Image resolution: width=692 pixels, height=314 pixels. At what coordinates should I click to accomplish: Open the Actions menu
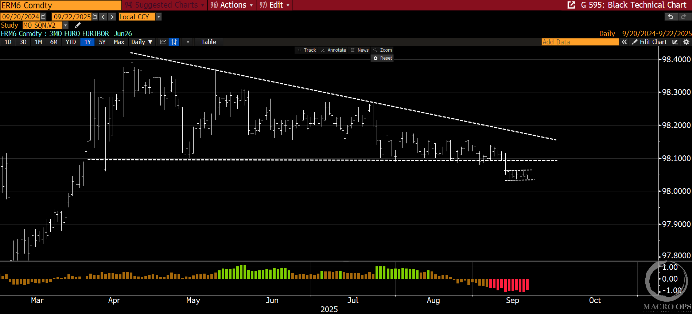point(232,5)
